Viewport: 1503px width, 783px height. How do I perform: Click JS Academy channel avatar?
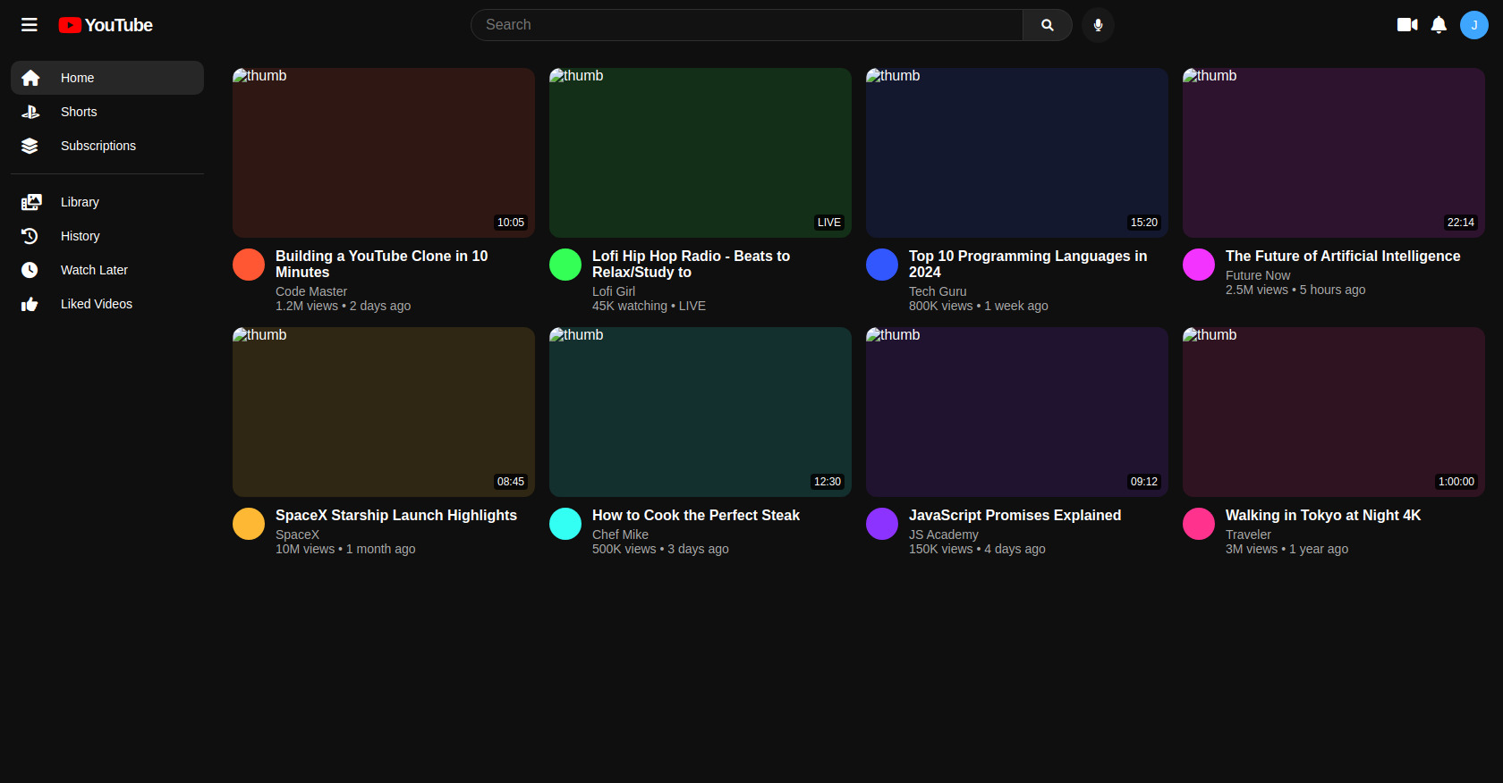(882, 524)
